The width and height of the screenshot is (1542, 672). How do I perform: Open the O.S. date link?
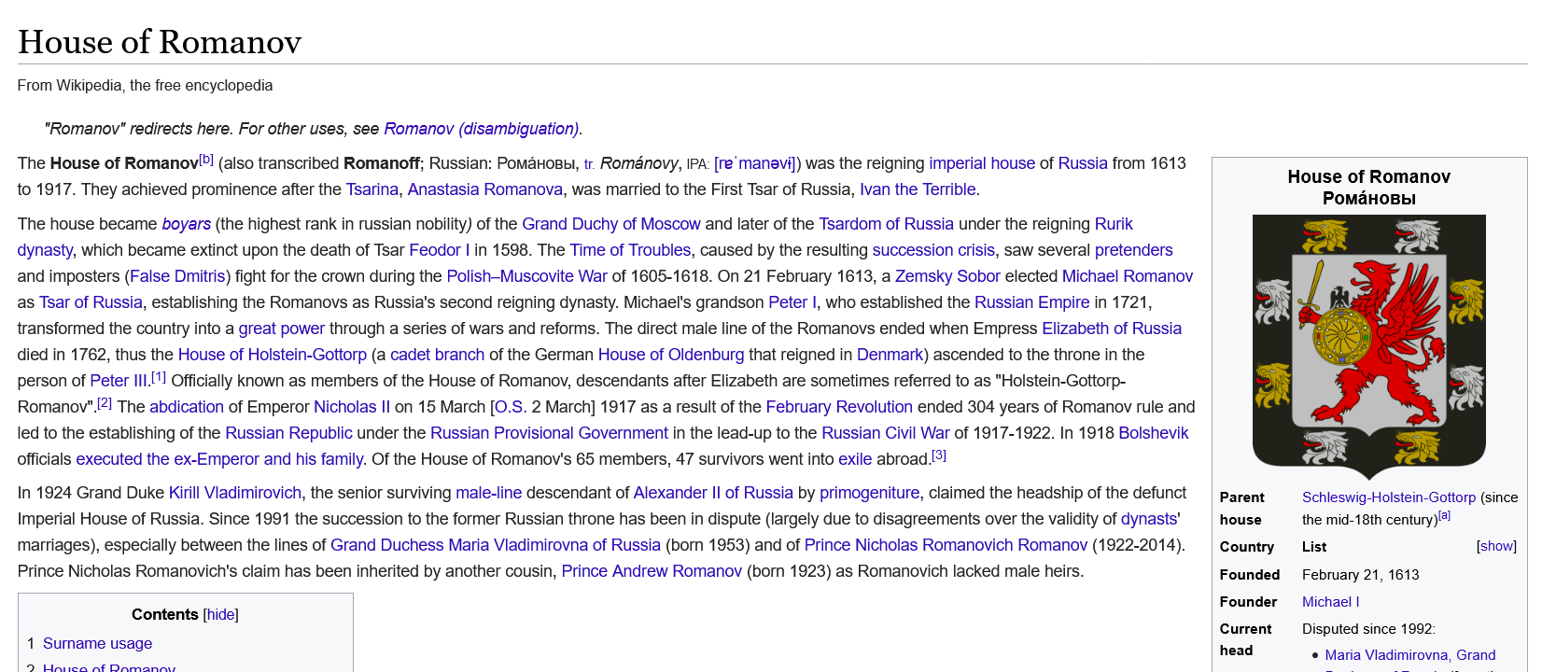coord(511,407)
